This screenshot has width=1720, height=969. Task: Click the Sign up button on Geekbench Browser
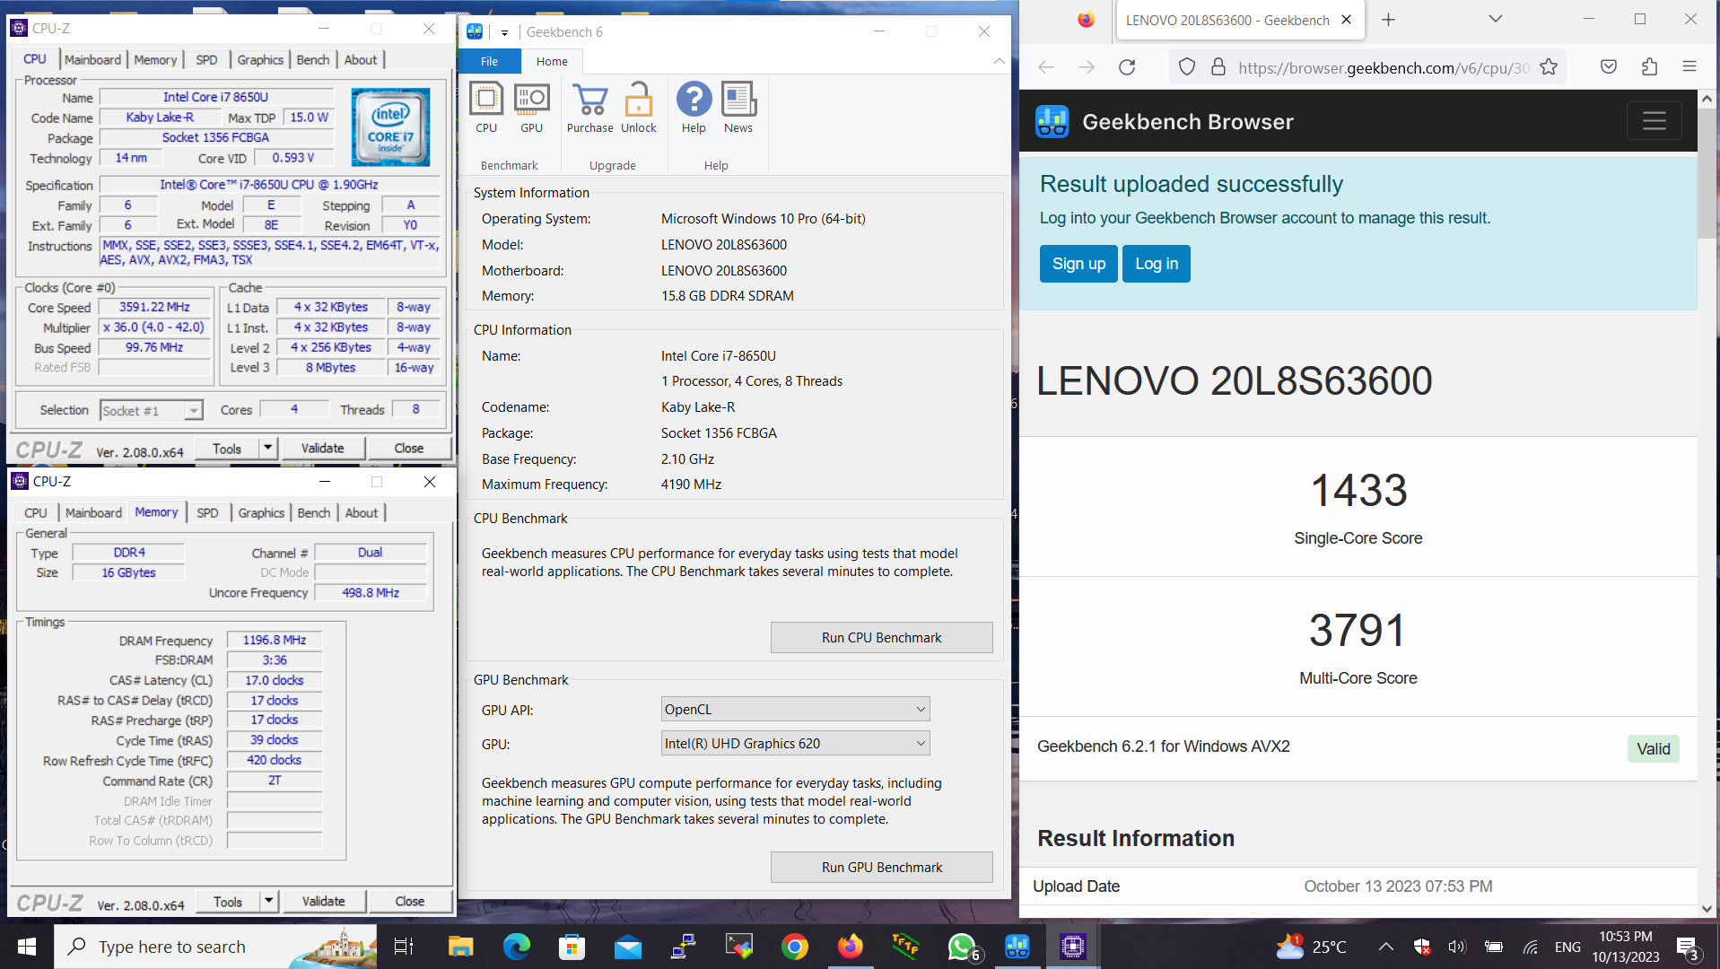(x=1078, y=264)
